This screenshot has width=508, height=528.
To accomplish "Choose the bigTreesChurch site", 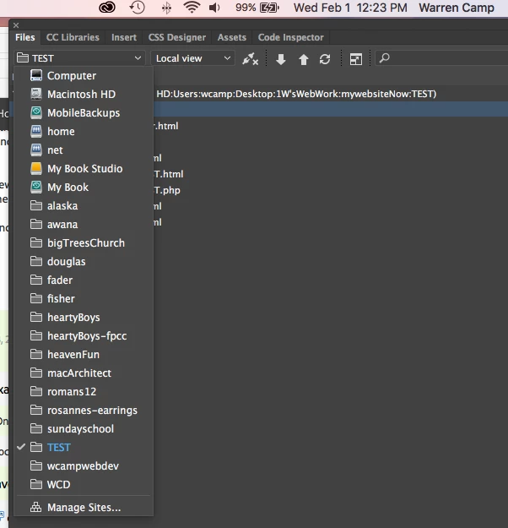I will (x=84, y=242).
